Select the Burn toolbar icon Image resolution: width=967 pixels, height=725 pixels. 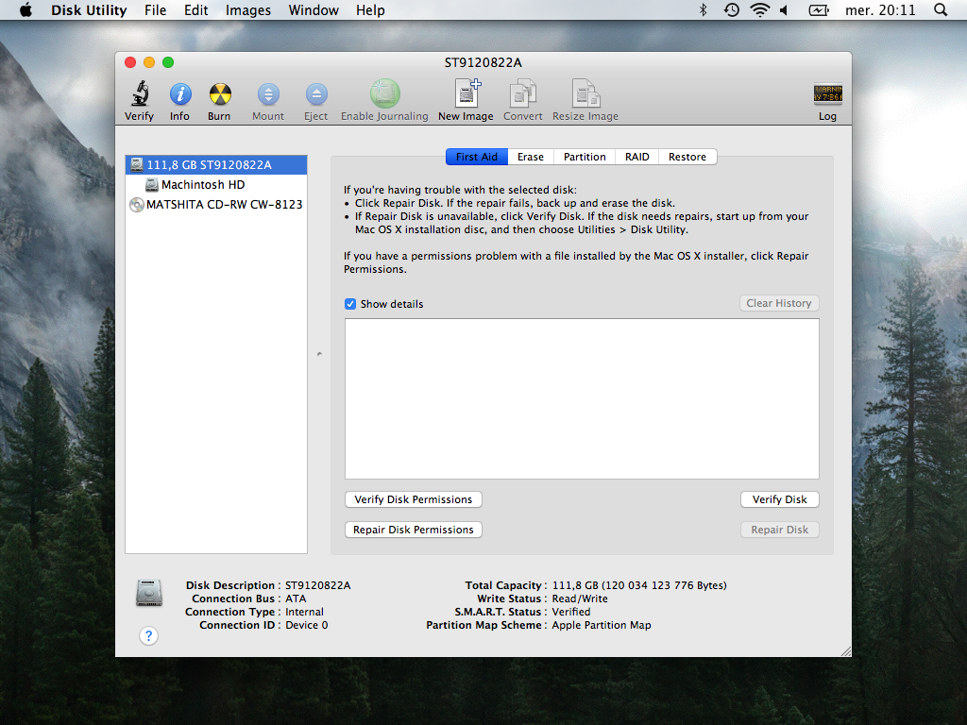click(219, 94)
